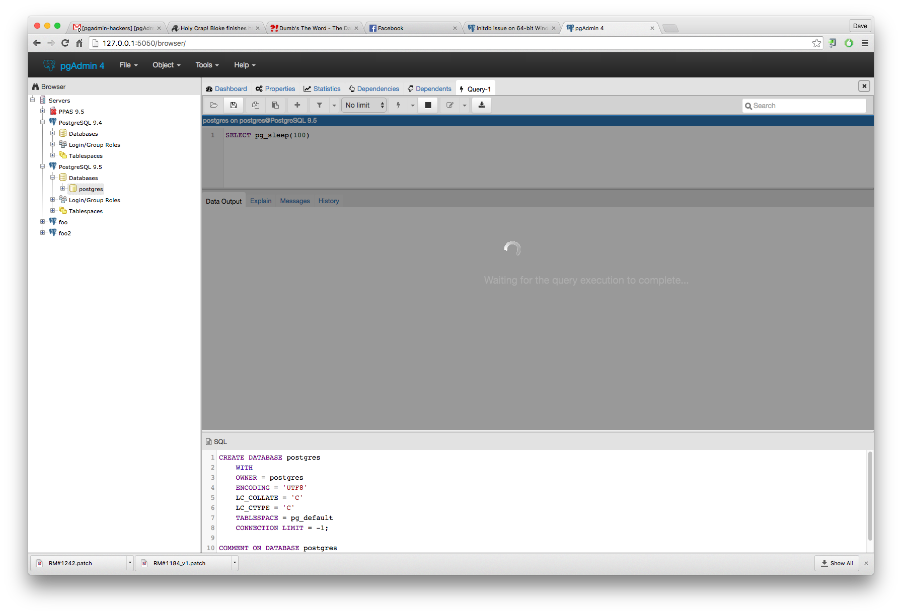902x615 pixels.
Task: Click the Servers group icon
Action: (x=43, y=100)
